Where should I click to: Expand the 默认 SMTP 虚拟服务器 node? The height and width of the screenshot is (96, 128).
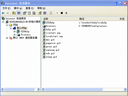coord(7,38)
